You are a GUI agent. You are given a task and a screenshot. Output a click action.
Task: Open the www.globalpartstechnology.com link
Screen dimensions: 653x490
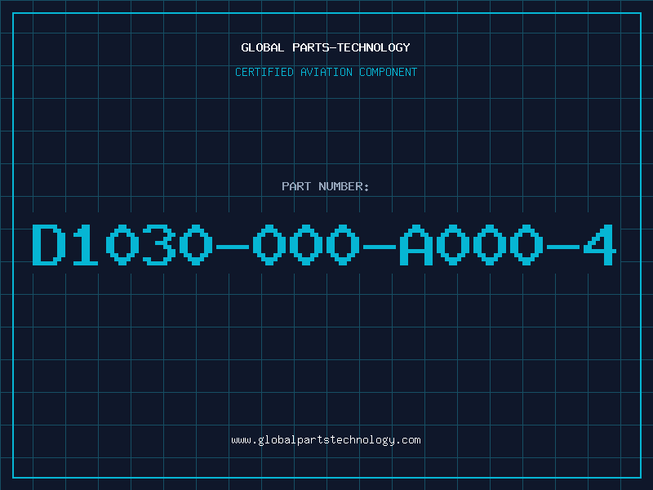coord(326,440)
